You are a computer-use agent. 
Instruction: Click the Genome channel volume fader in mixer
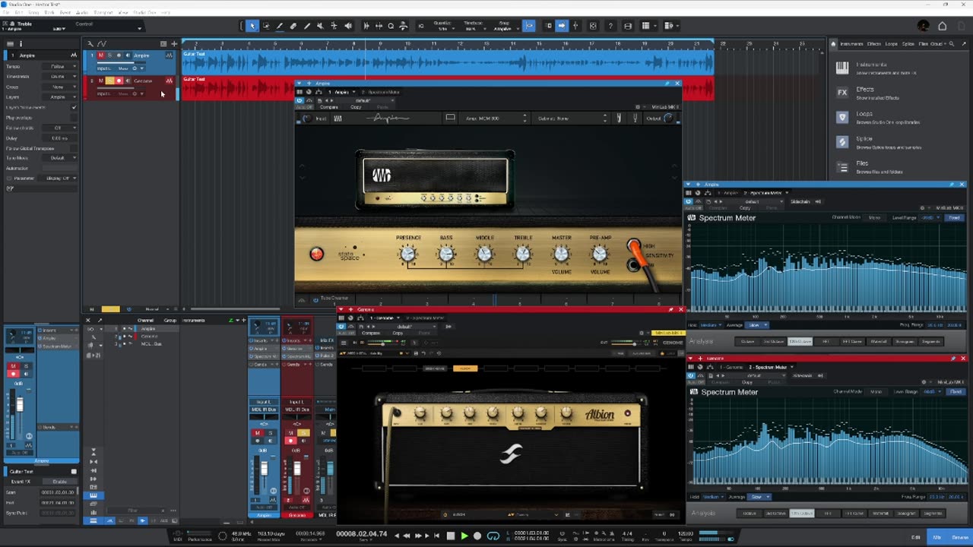(x=297, y=470)
